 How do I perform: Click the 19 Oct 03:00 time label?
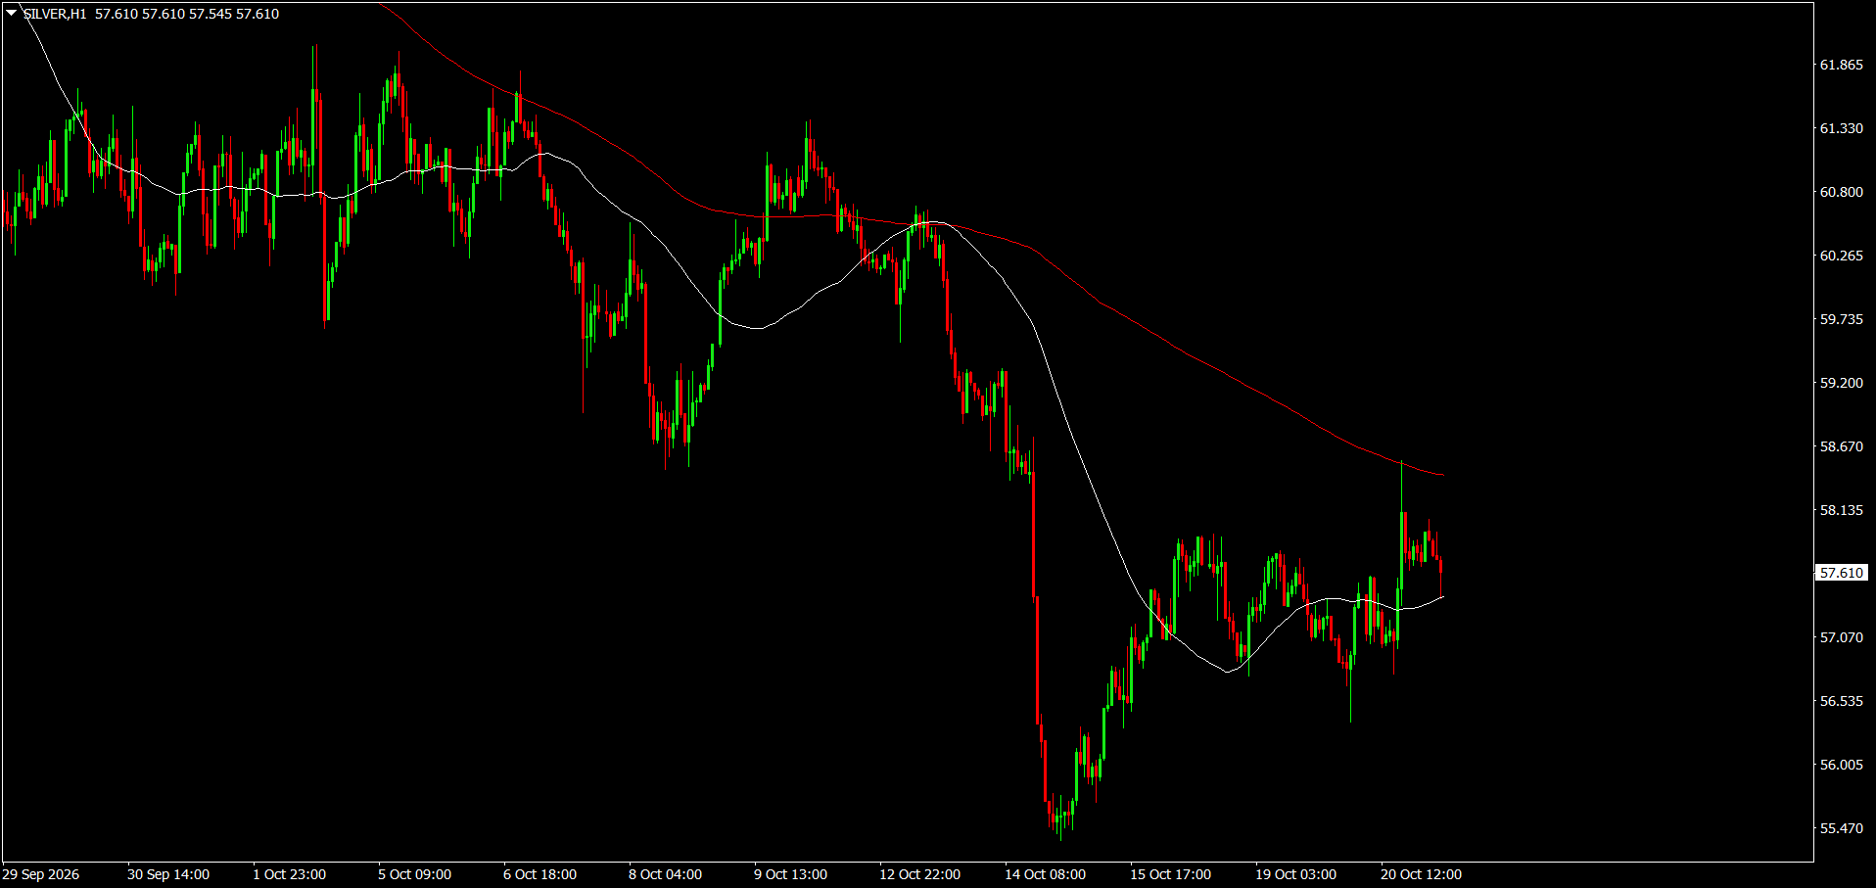1296,874
